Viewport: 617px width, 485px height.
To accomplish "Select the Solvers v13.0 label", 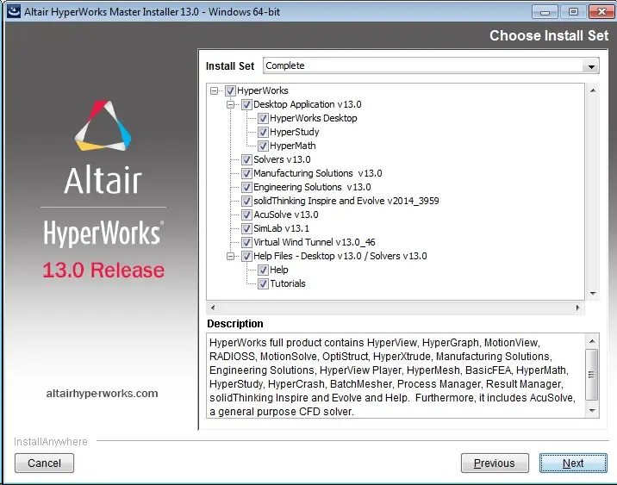I will point(282,159).
